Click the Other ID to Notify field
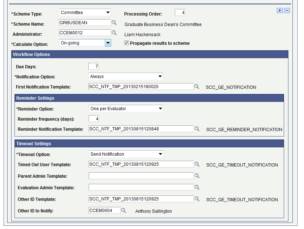This screenshot has height=229, width=304. pos(105,211)
